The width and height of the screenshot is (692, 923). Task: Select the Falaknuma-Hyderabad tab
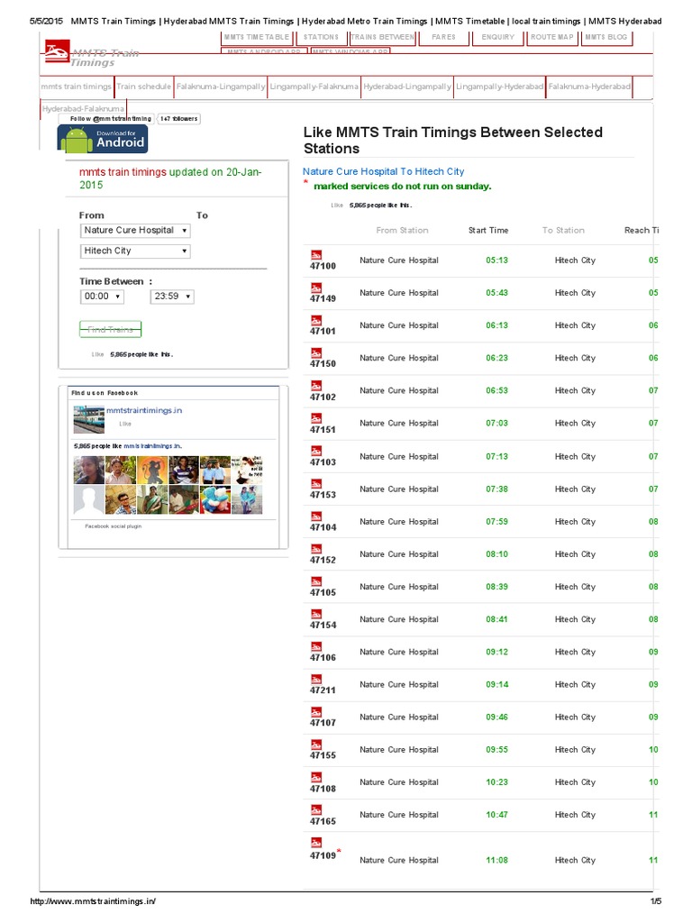(589, 87)
